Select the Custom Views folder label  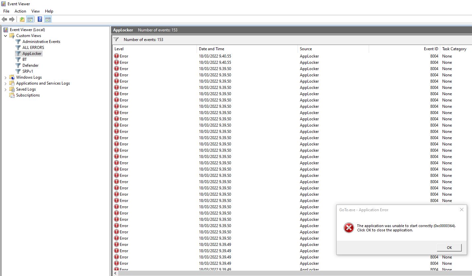(x=28, y=36)
